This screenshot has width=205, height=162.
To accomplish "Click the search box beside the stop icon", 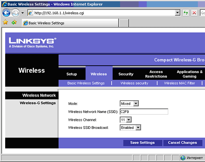I will tap(202, 13).
